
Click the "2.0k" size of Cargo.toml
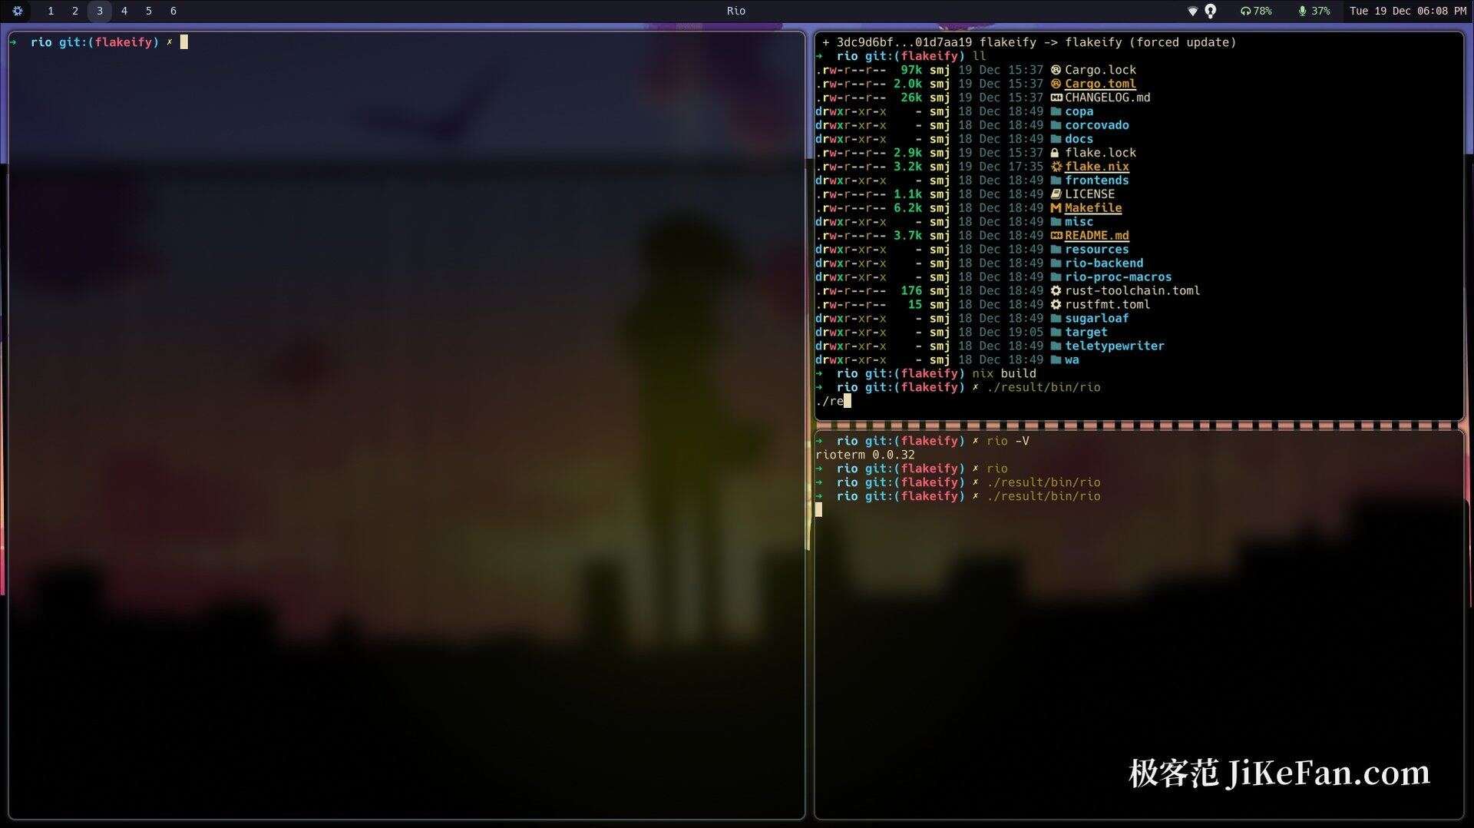[908, 84]
